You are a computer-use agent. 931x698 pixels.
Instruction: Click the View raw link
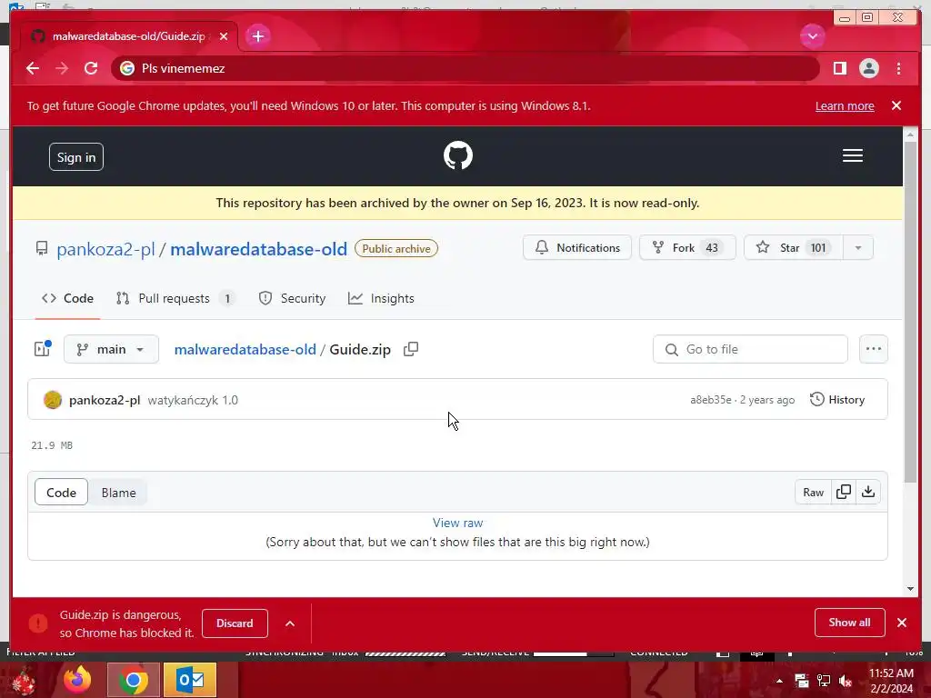(458, 523)
